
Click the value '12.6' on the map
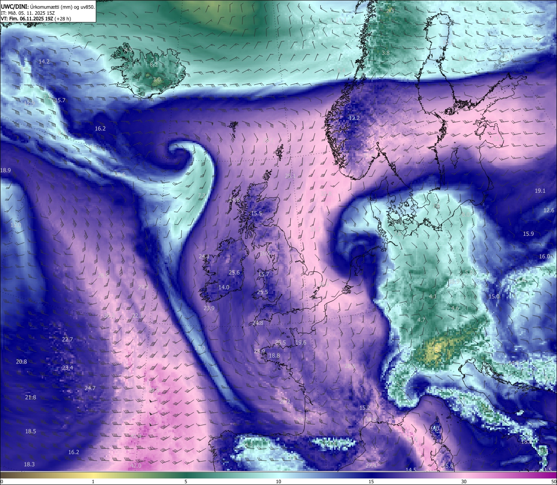click(x=549, y=210)
